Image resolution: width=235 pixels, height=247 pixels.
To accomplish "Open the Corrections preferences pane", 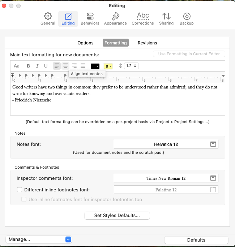I will [143, 19].
